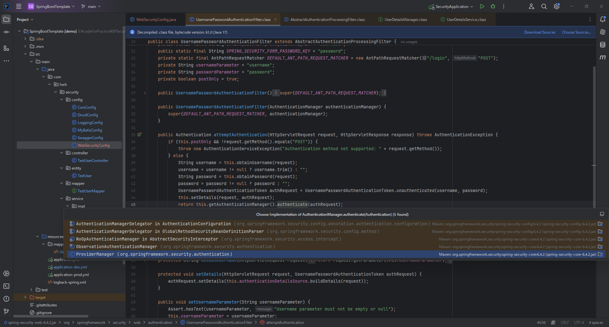Viewport: 609px width, 327px height.
Task: Open the Project tool window
Action: point(6,19)
